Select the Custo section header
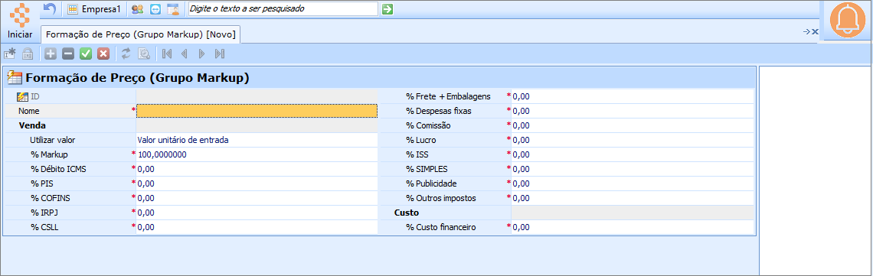Image resolution: width=873 pixels, height=276 pixels. (x=407, y=212)
